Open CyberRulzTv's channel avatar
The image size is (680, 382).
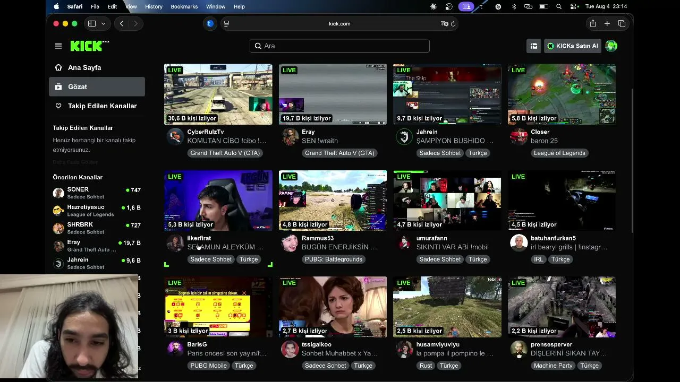pos(175,136)
